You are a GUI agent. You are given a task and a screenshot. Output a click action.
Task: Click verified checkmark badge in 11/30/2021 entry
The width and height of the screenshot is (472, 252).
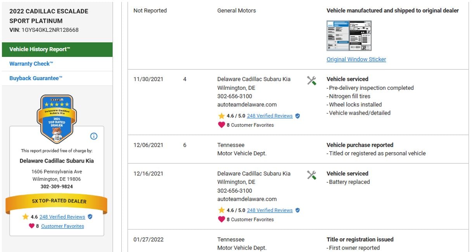coord(297,116)
